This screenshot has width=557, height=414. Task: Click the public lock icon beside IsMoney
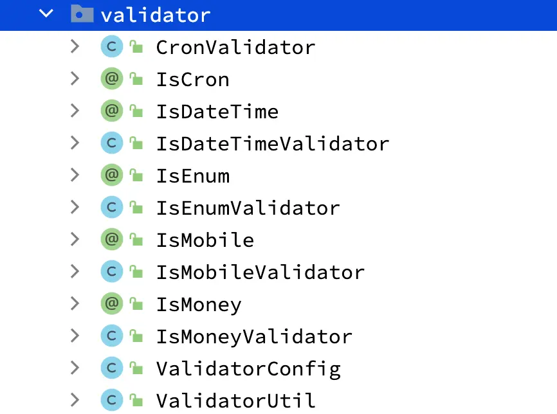(x=136, y=304)
